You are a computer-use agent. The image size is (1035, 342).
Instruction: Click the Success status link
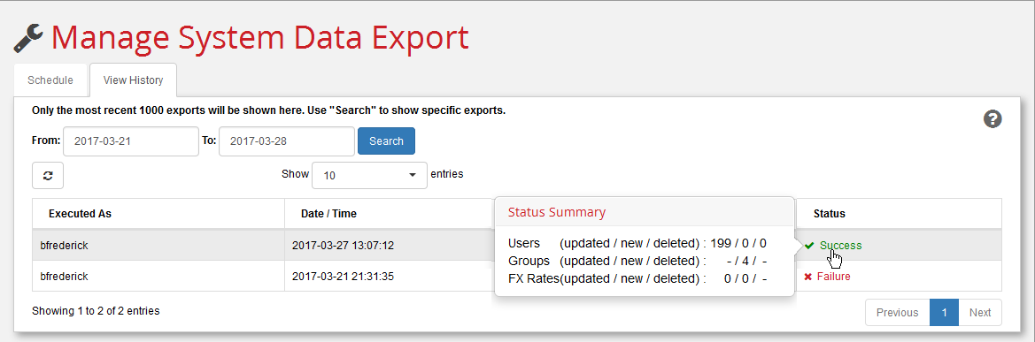click(x=840, y=245)
